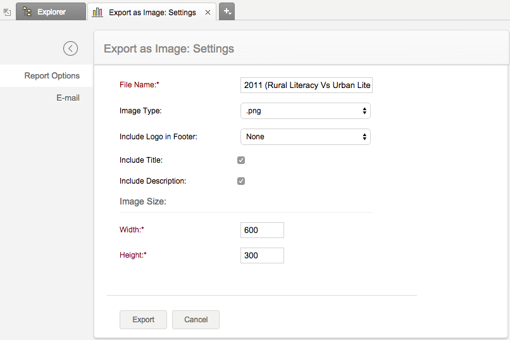Click the Height input field

[262, 256]
